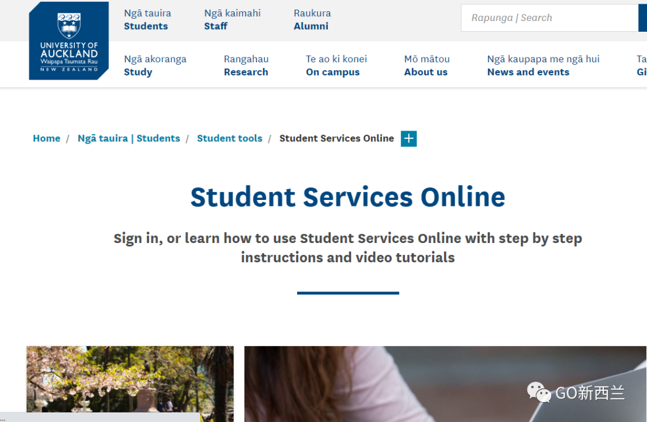Open Raukura Alumni link
The height and width of the screenshot is (422, 647).
coord(312,20)
